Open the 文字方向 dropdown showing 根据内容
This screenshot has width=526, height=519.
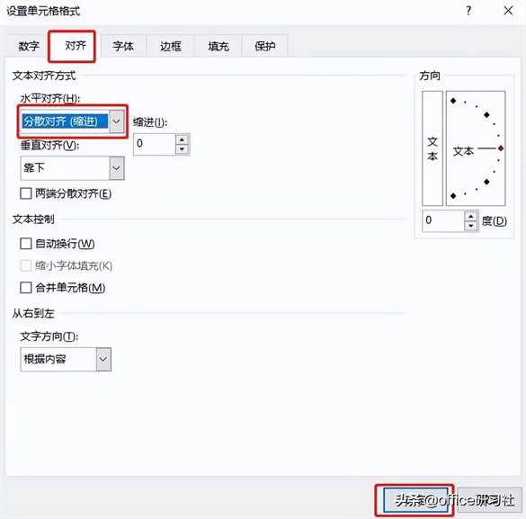103,359
